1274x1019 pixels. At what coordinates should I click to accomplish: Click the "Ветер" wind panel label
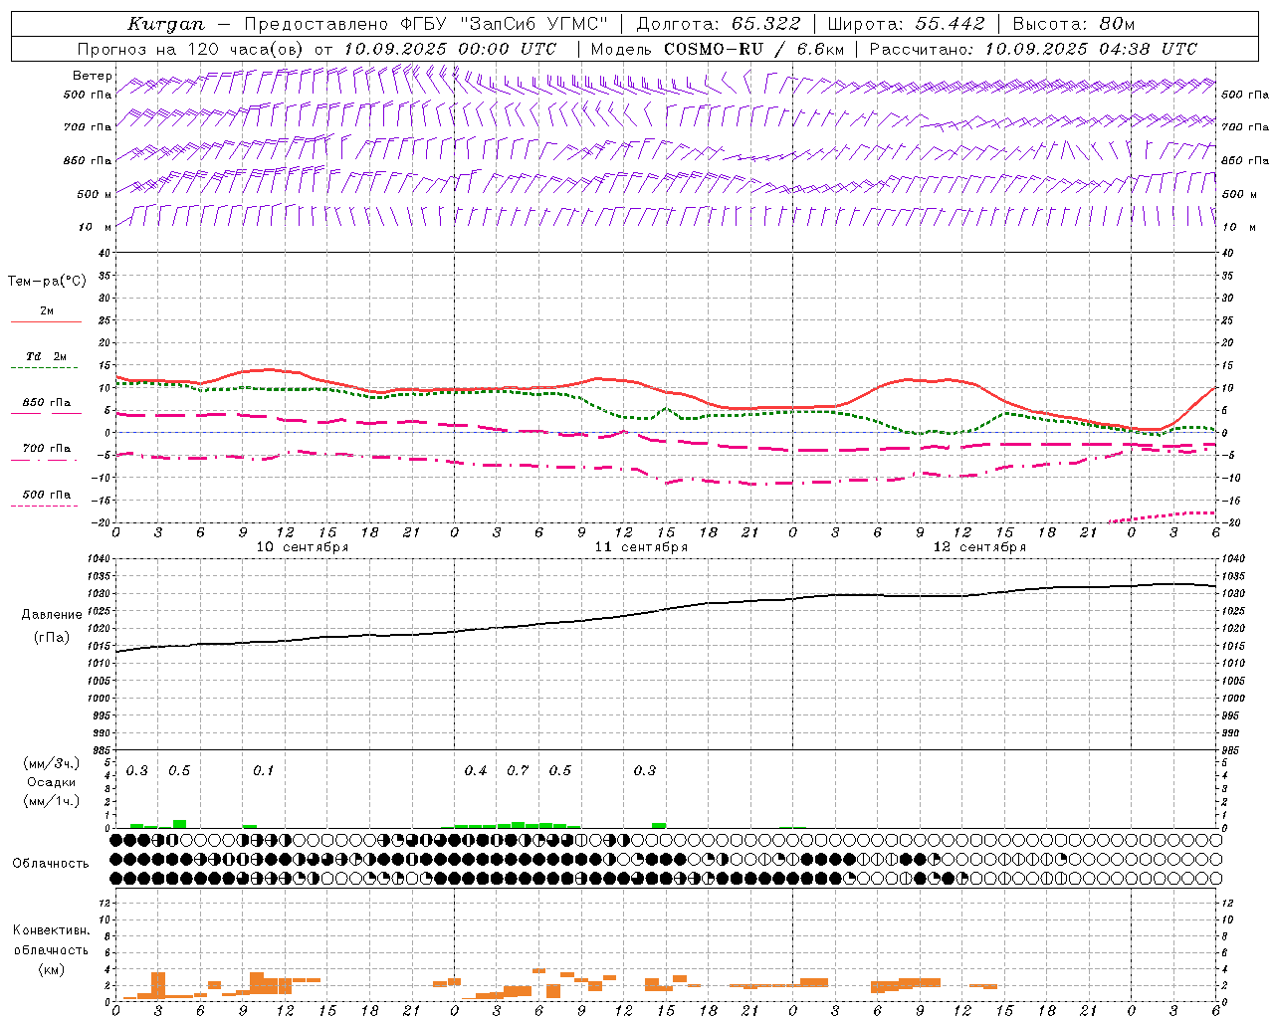(93, 76)
